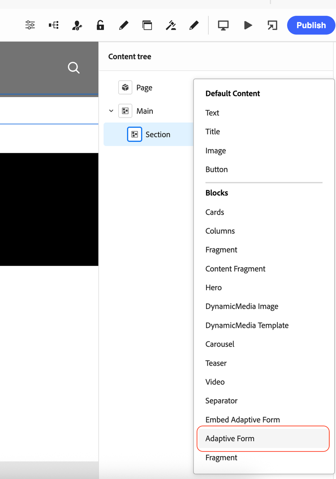Click the gavel icon in toolbar

[171, 25]
